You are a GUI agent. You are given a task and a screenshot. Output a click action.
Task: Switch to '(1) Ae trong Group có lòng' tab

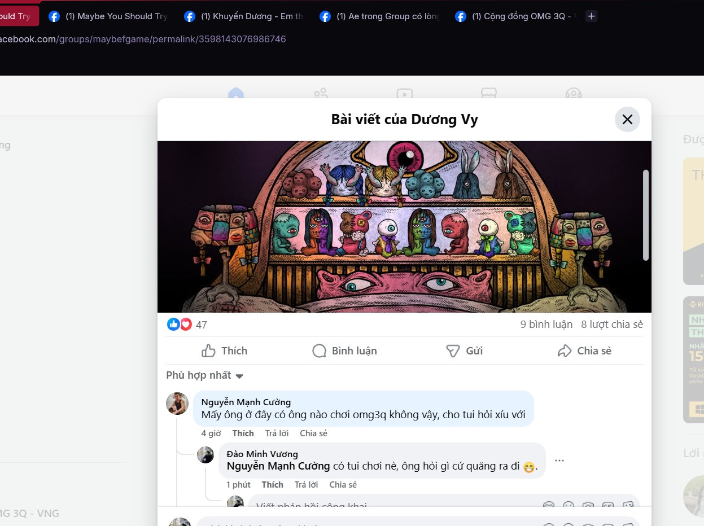pos(379,16)
